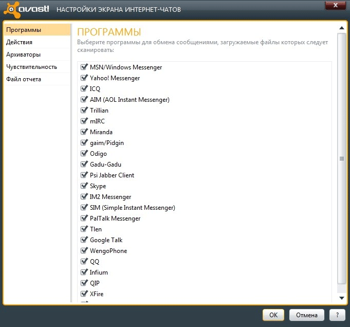Screen dimensions: 350x327
Task: Toggle the Gadu-Gadu checkbox
Action: tap(84, 164)
